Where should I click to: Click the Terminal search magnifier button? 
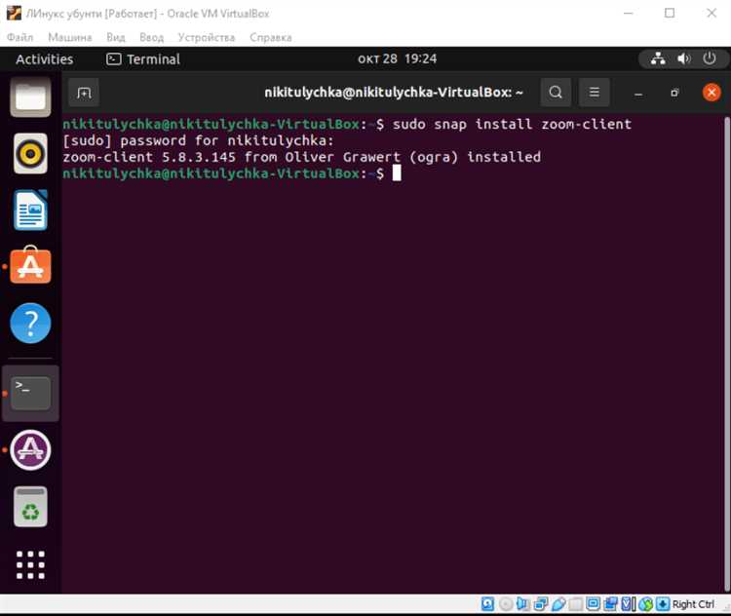pos(556,93)
